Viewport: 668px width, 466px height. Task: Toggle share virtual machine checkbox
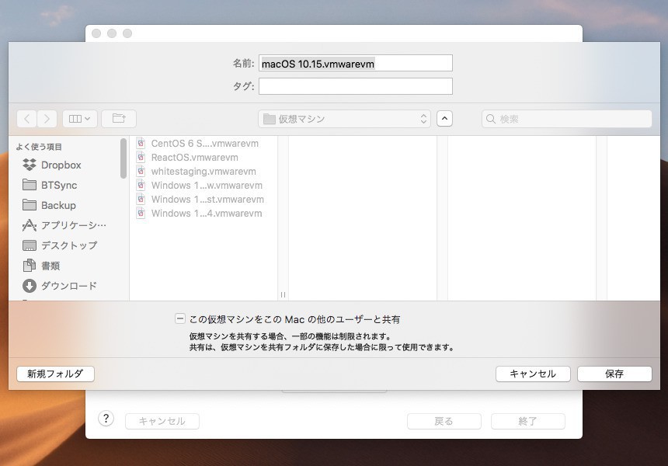pos(180,319)
